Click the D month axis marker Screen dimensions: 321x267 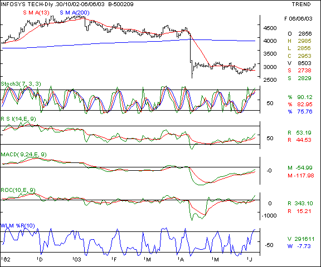(40, 260)
